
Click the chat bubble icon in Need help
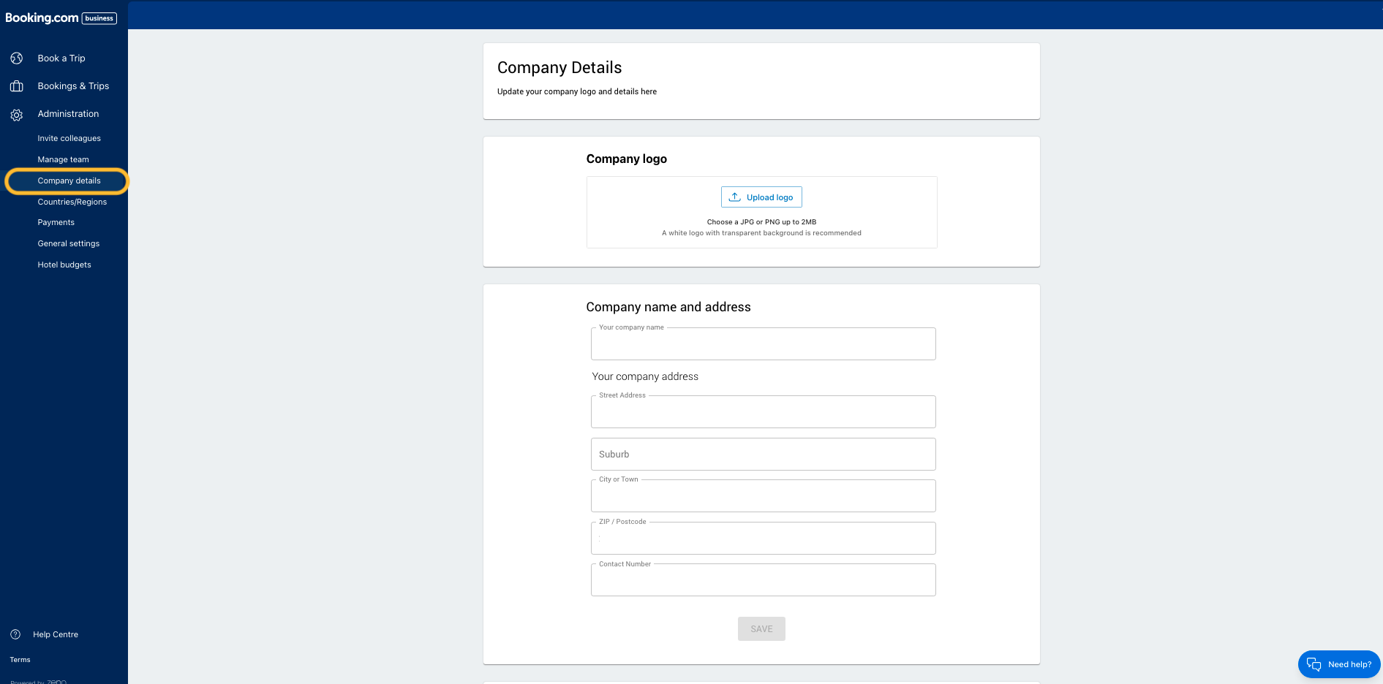pyautogui.click(x=1314, y=664)
